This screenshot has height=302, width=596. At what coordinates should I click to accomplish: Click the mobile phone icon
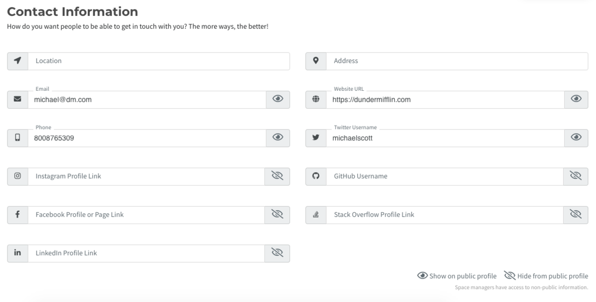[x=17, y=138]
